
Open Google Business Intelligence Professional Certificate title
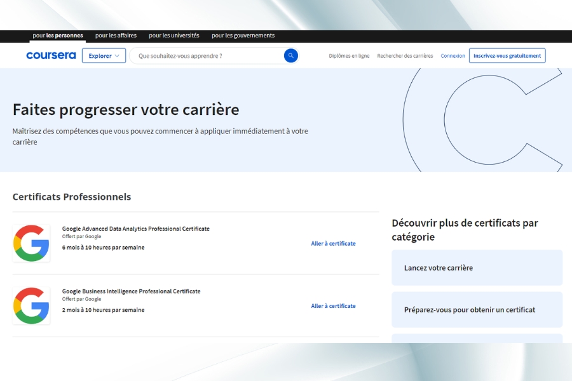click(132, 291)
